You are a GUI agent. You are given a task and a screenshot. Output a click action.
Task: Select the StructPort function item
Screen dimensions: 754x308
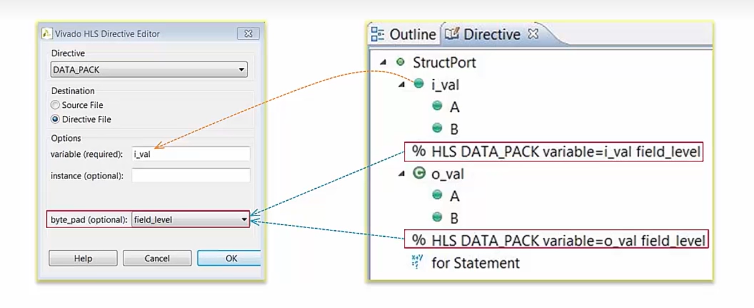coord(444,62)
